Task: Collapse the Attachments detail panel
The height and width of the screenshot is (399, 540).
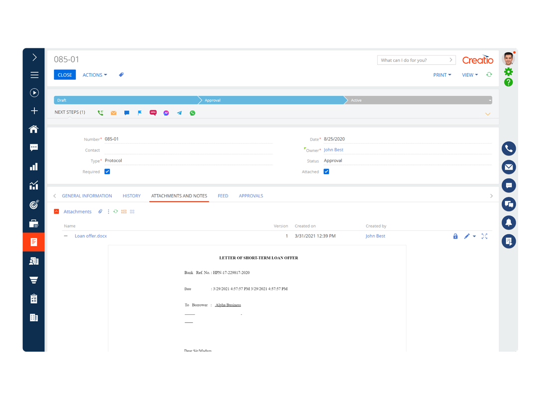Action: pos(56,211)
